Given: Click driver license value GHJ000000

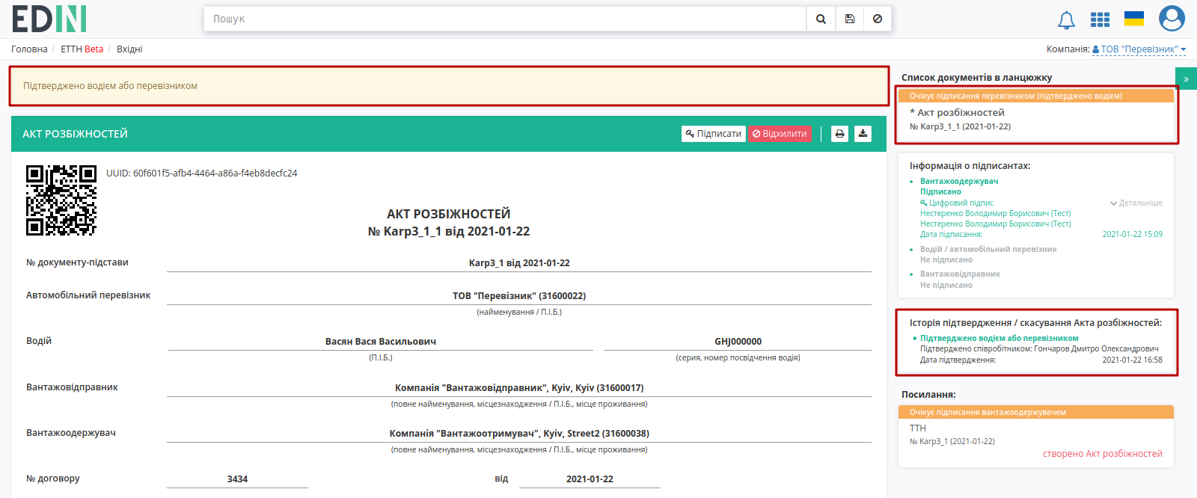Looking at the screenshot, I should tap(738, 342).
